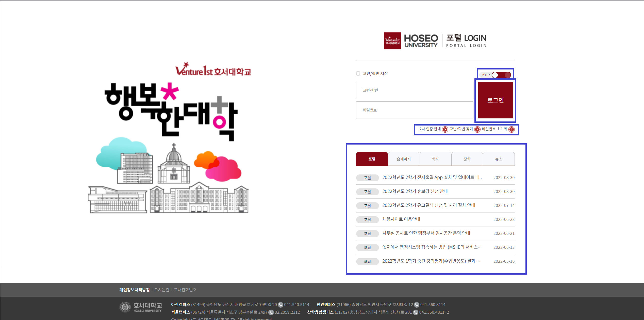Viewport: 644px width, 320px height.
Task: Click the date 2022-06-28
Action: pos(504,219)
